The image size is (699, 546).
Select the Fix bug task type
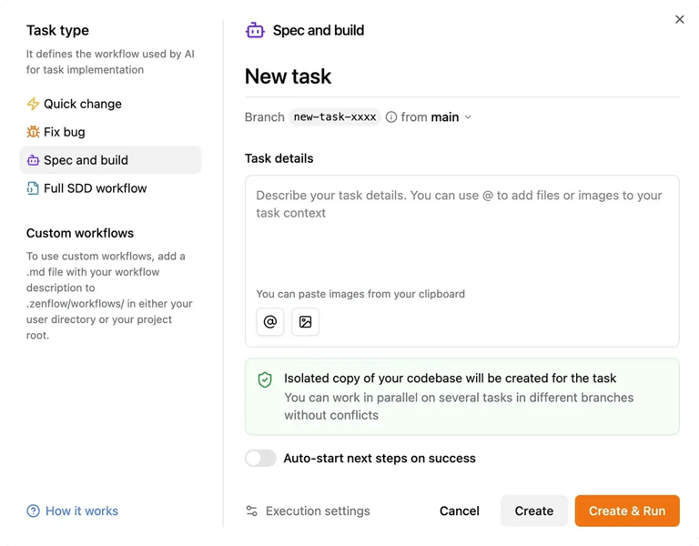click(110, 132)
